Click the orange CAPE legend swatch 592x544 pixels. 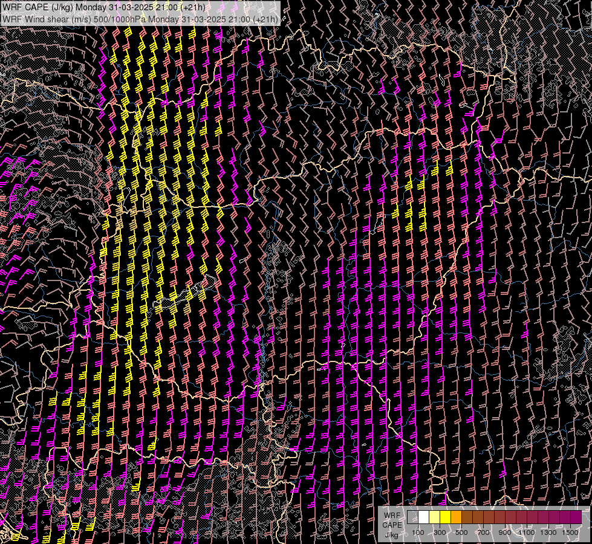tap(456, 517)
